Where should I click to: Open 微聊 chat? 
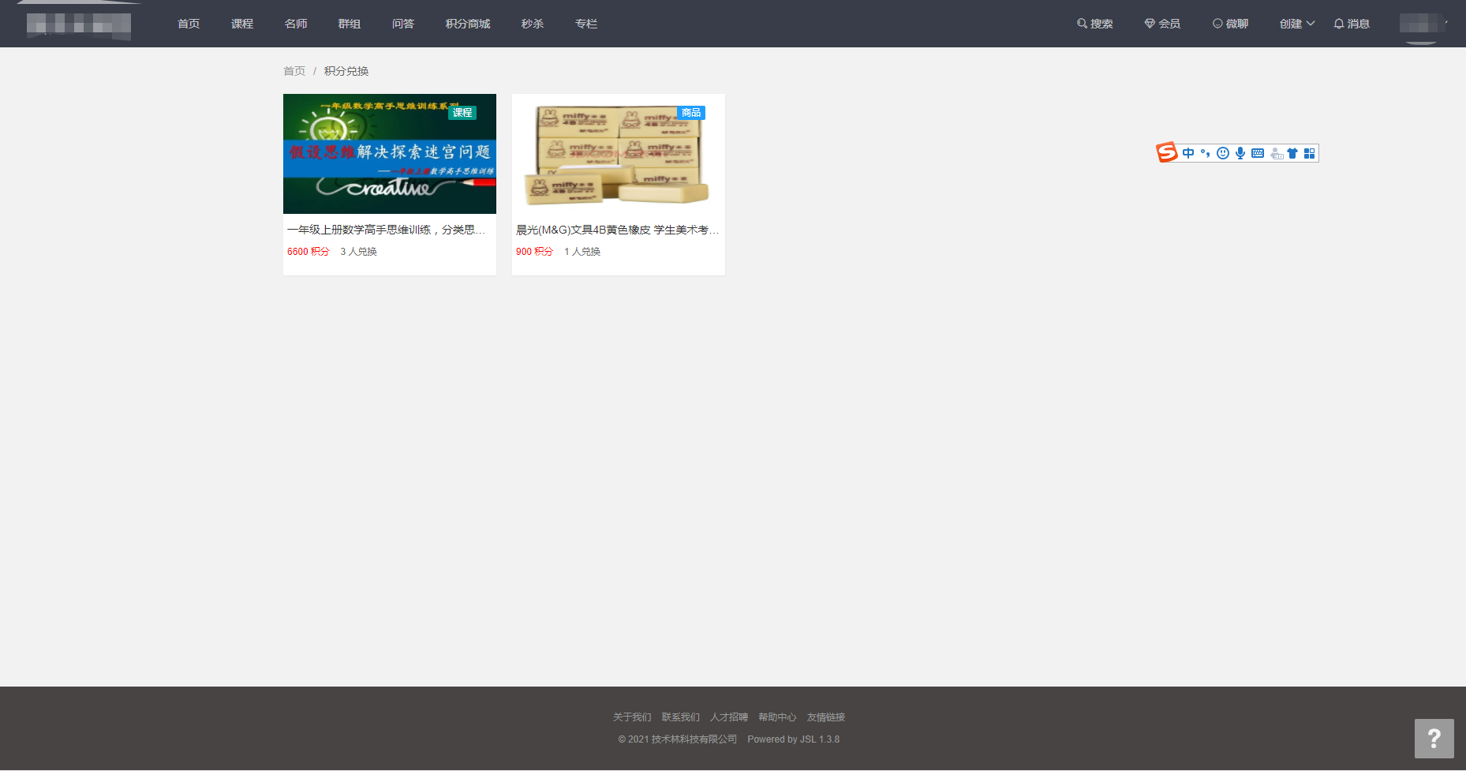[x=1231, y=24]
